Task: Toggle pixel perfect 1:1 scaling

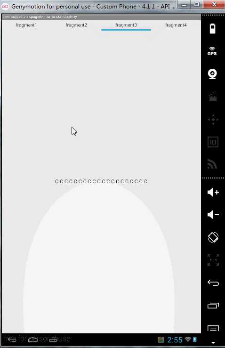Action: click(x=213, y=260)
